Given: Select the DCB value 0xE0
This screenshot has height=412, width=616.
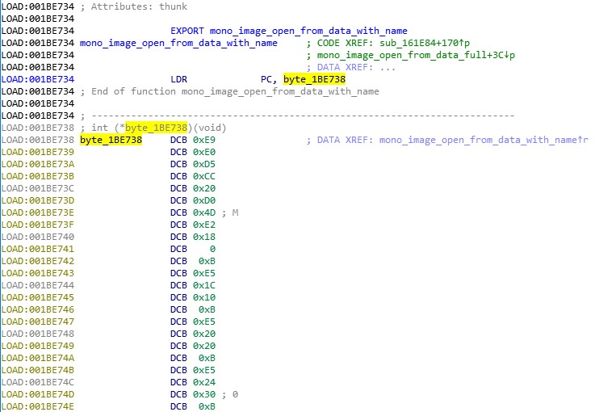Looking at the screenshot, I should click(204, 152).
